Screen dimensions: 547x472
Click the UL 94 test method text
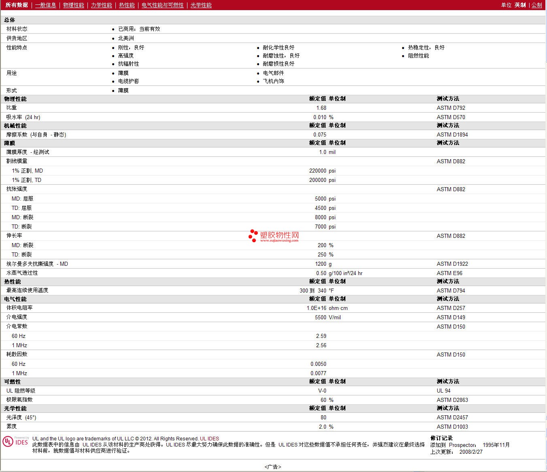[x=443, y=391]
